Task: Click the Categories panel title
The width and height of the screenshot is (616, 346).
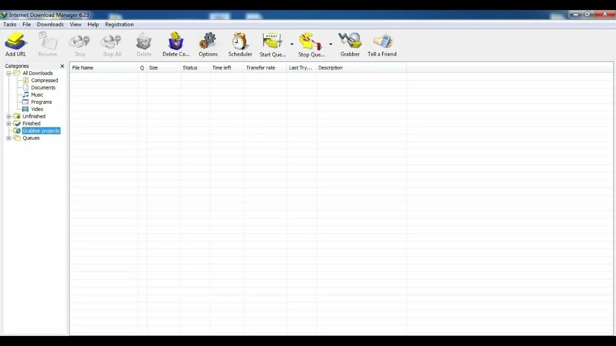Action: [17, 66]
